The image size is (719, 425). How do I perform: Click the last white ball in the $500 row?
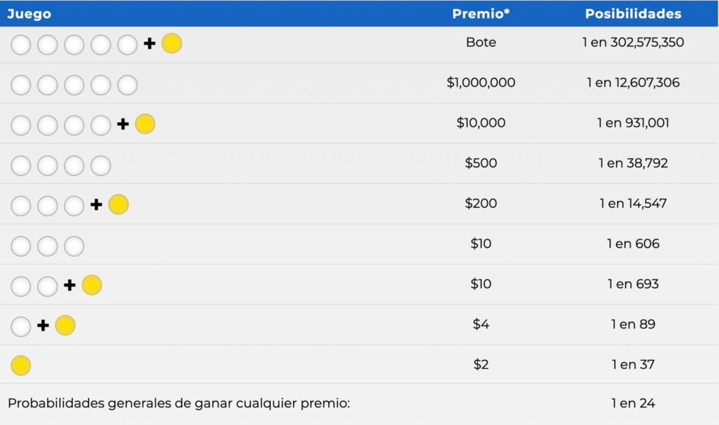click(101, 166)
